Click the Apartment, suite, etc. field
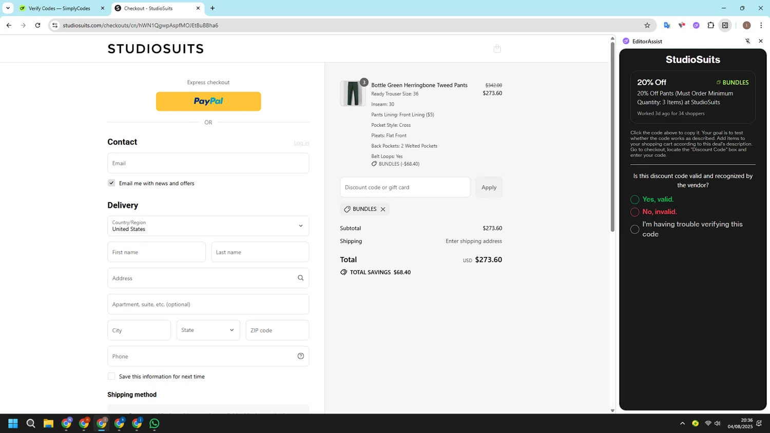The image size is (770, 433). 208,304
